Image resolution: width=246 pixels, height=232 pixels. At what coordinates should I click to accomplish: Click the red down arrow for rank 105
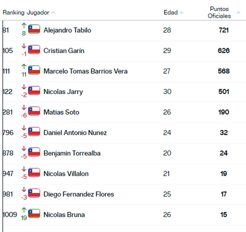click(x=24, y=46)
